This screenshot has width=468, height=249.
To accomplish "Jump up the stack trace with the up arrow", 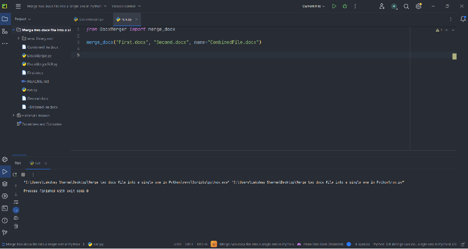I will click(16, 186).
